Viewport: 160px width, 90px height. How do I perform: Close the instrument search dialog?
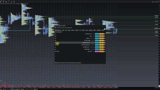click(x=105, y=26)
